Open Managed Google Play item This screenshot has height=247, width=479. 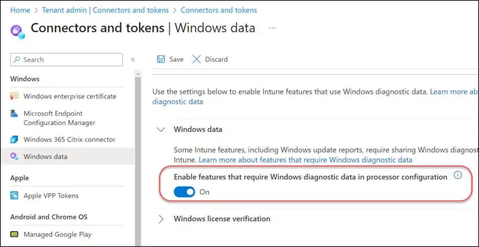[x=58, y=234]
